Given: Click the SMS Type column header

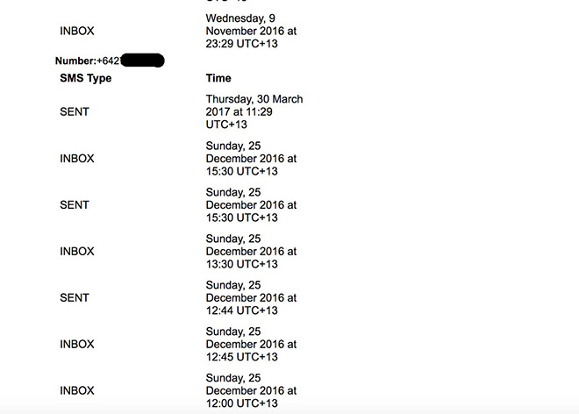Looking at the screenshot, I should point(86,78).
